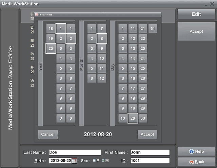The width and height of the screenshot is (217, 168).
Task: Select day 23 in Day panel
Action: click(x=143, y=48)
